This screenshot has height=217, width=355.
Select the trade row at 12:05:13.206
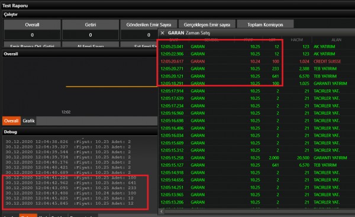257,202
